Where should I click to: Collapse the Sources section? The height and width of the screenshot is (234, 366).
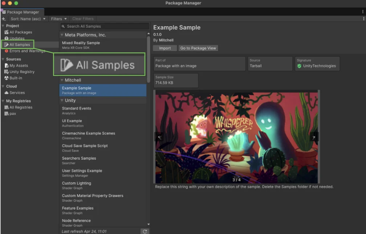pyautogui.click(x=3, y=59)
